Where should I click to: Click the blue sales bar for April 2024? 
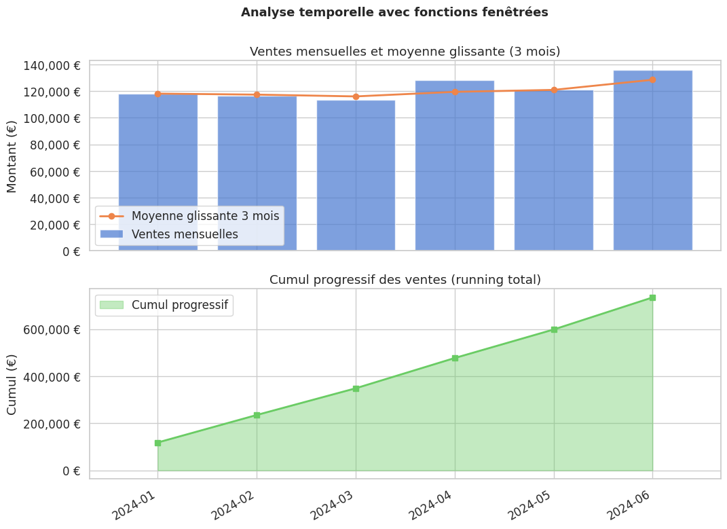(455, 166)
